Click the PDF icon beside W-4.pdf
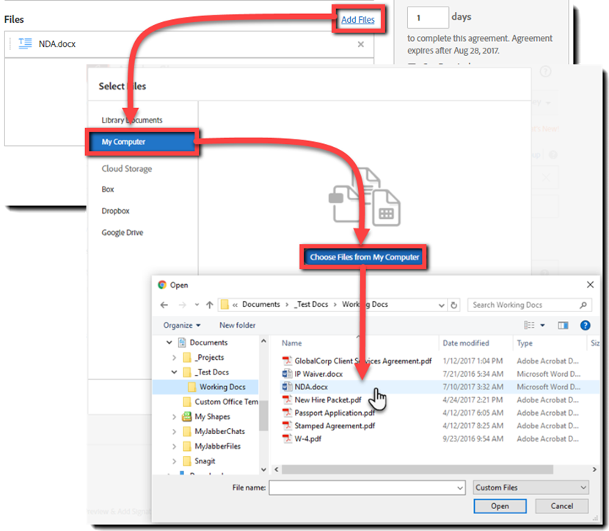The width and height of the screenshot is (609, 531). (287, 438)
